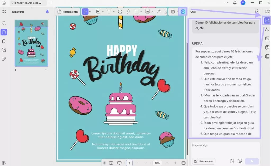Image resolution: width=271 pixels, height=166 pixels.
Task: Select the AI chat icon in right sidebar
Action: [x=267, y=21]
